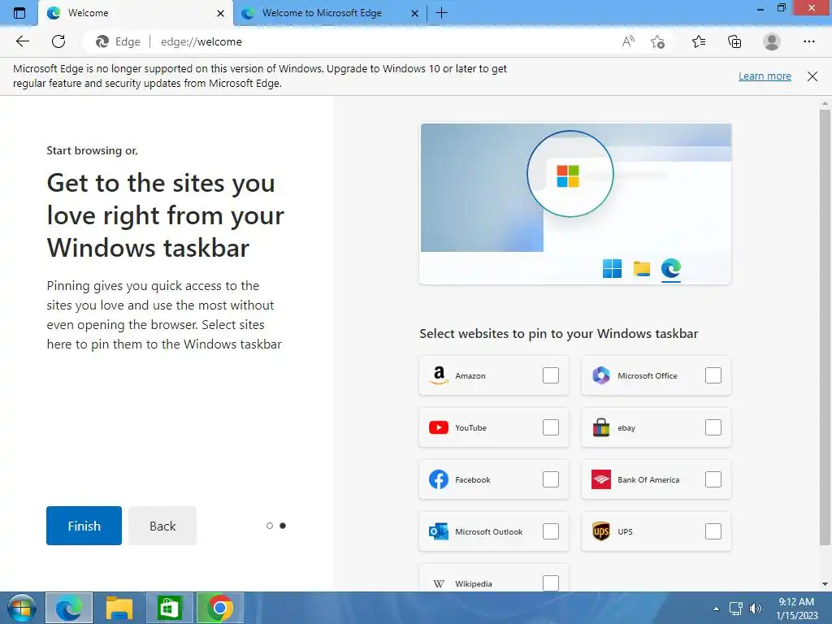Check the Bank Of America checkbox

point(713,479)
